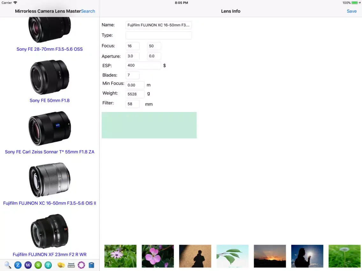Save the lens info
362x271 pixels.
pyautogui.click(x=351, y=11)
